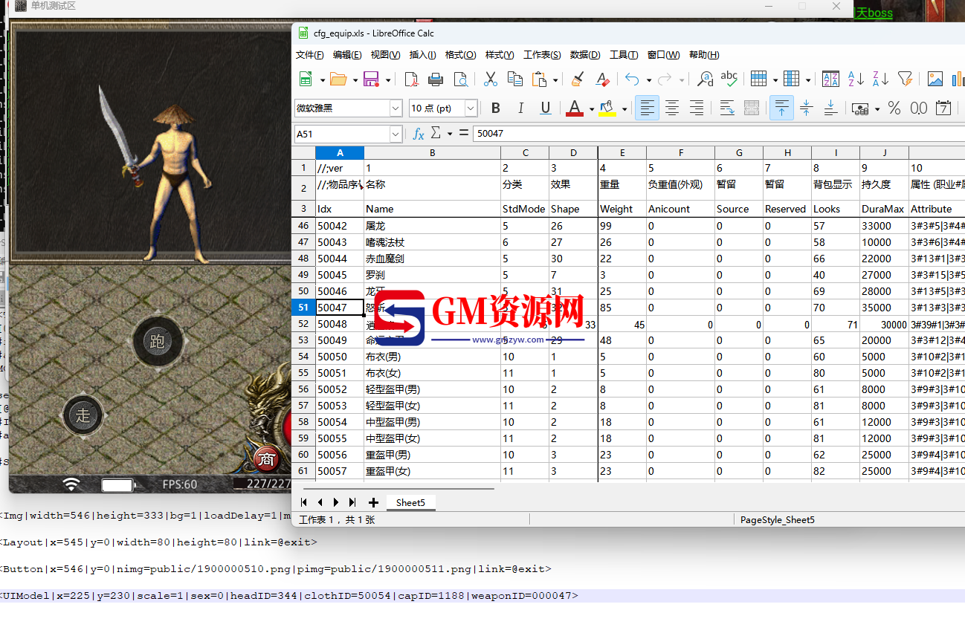Toggle Center Horizontally alignment
Image resolution: width=965 pixels, height=636 pixels.
point(672,108)
